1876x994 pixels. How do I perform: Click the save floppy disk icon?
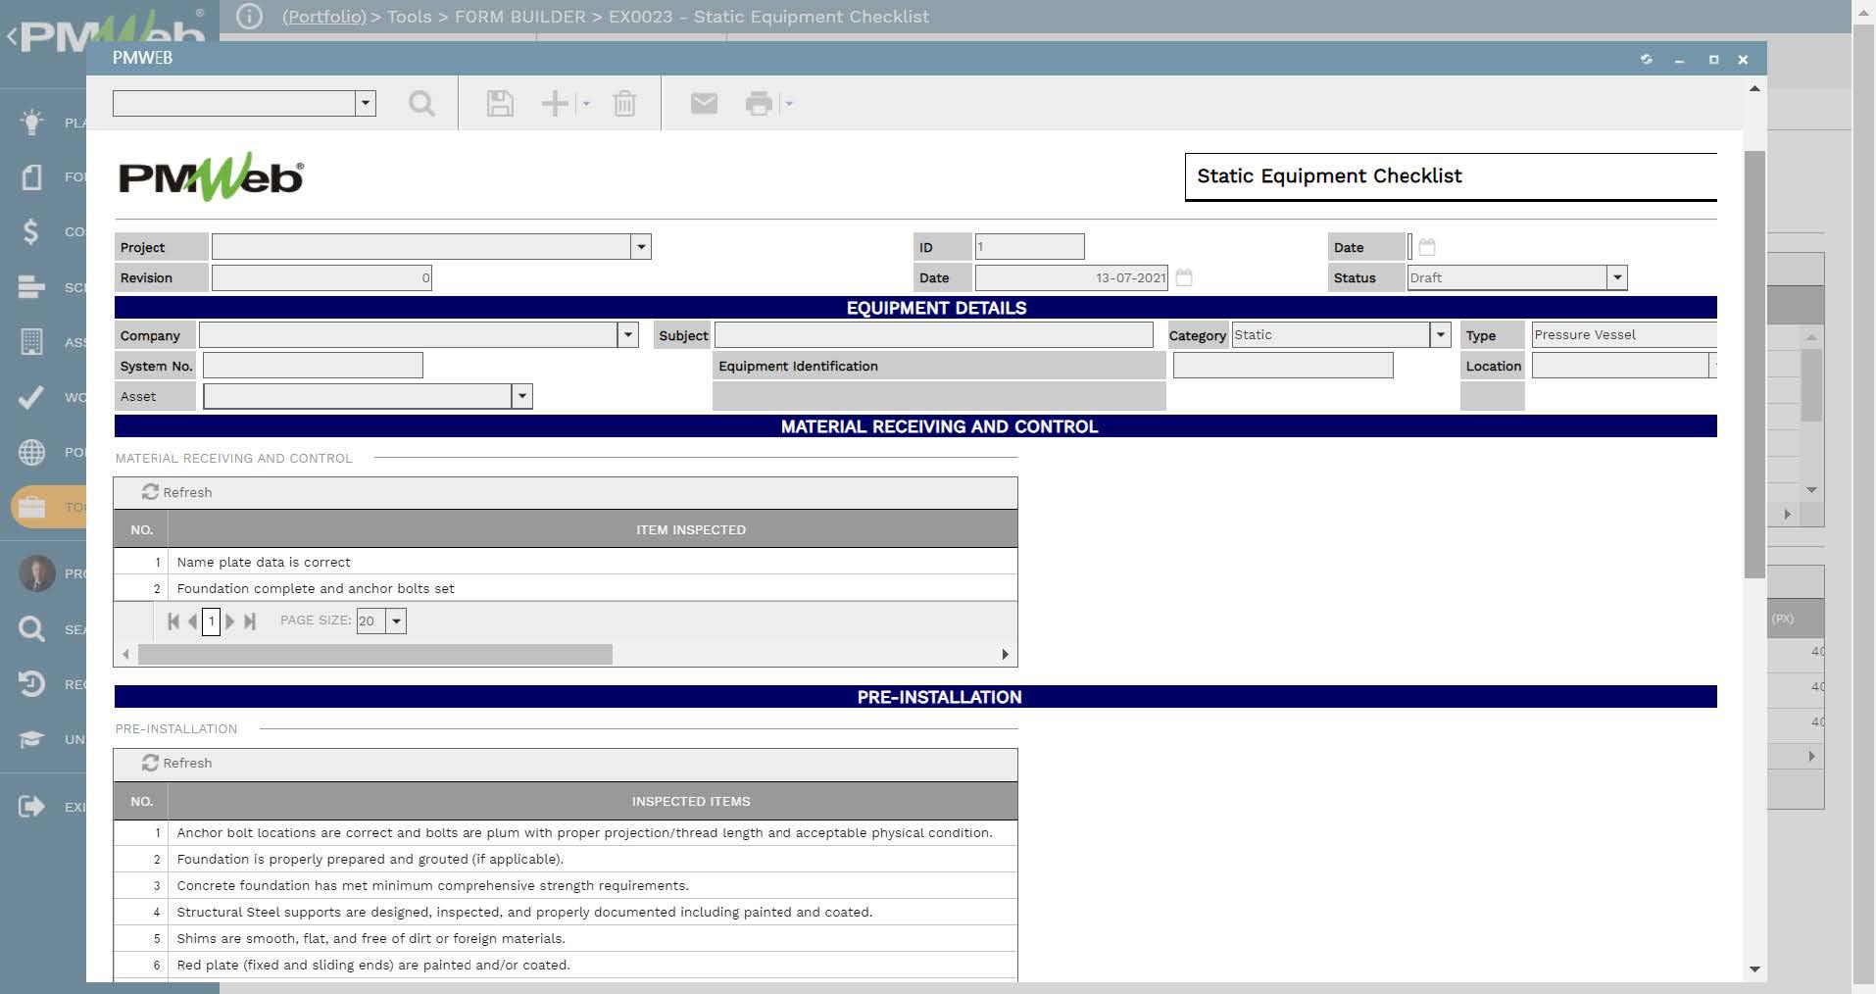(x=500, y=103)
